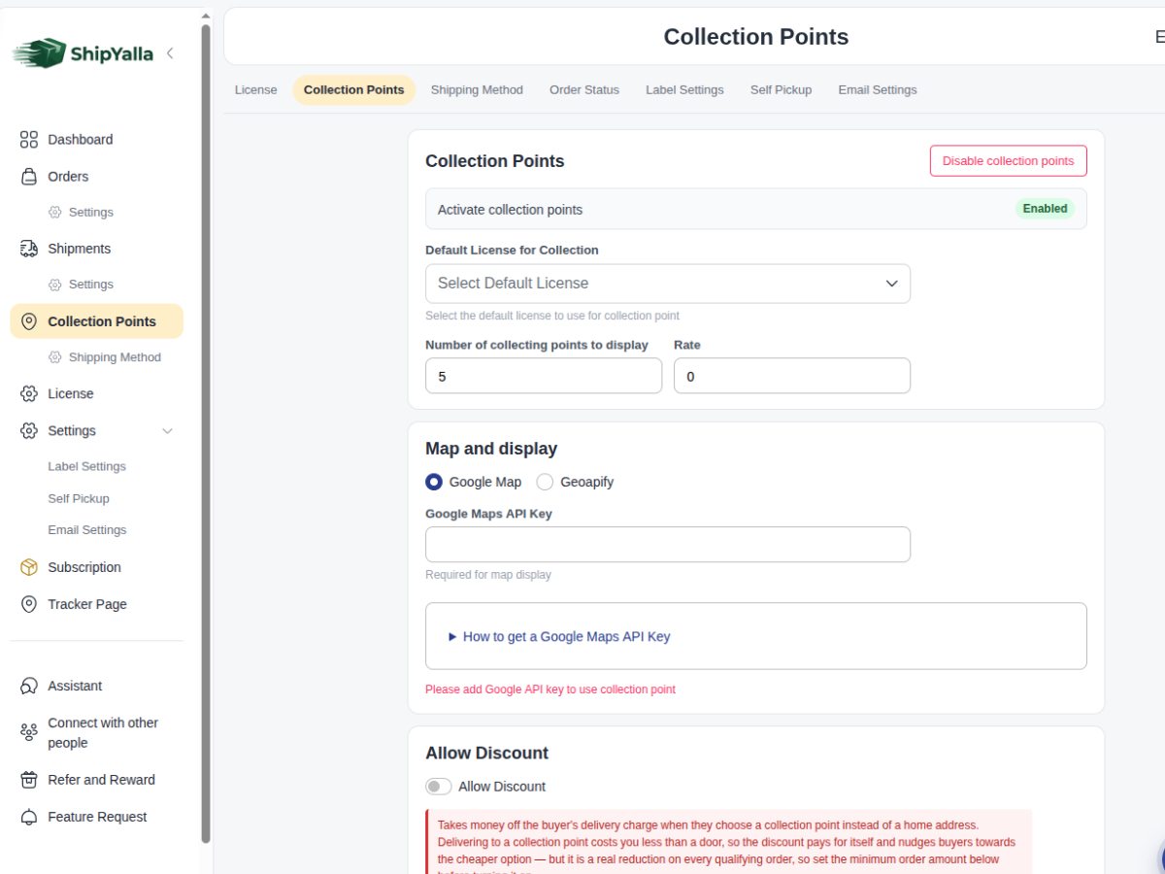Click the Assistant chat icon

point(29,686)
